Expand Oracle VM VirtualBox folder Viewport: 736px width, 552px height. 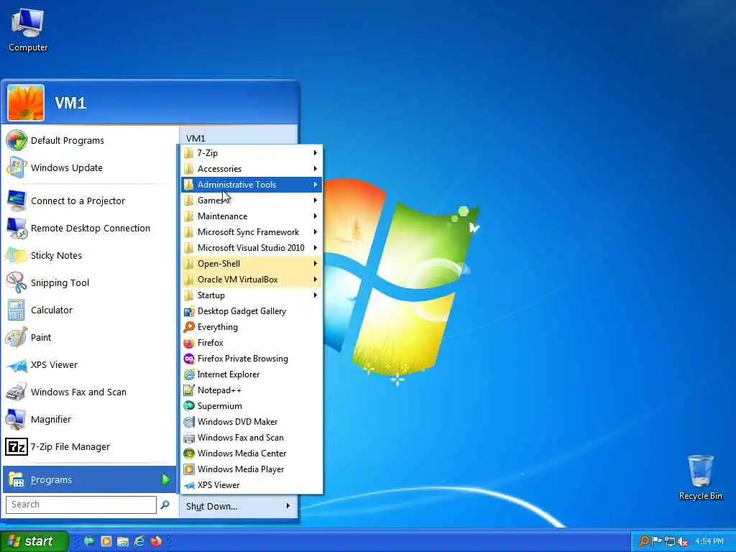tap(252, 280)
